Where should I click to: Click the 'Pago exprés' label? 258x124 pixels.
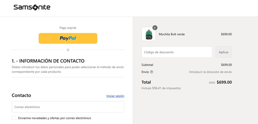pos(68,28)
